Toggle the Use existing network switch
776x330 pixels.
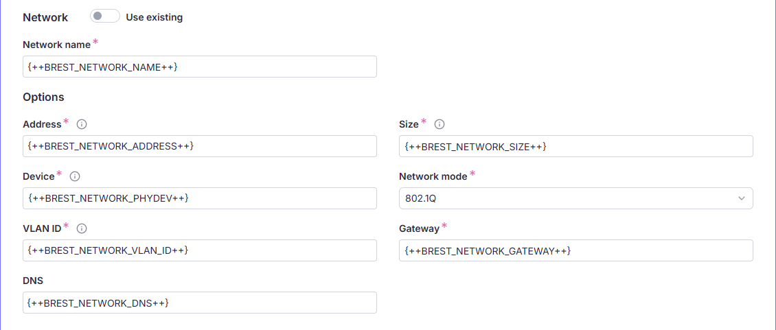click(104, 16)
